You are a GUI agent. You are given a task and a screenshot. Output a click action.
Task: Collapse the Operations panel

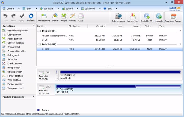coord(34,26)
